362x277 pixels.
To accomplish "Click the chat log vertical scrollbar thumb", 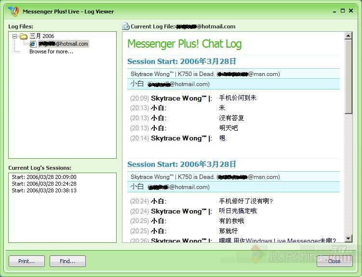I will [x=348, y=76].
